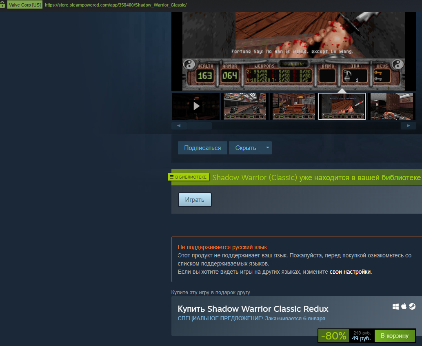Click the main large game screenshot

[x=293, y=51]
